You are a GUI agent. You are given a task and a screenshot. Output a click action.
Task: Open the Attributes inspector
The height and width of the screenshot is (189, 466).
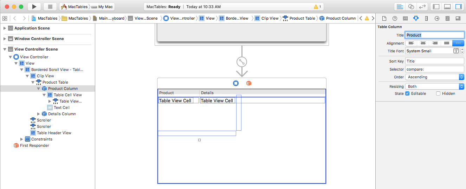tap(416, 18)
